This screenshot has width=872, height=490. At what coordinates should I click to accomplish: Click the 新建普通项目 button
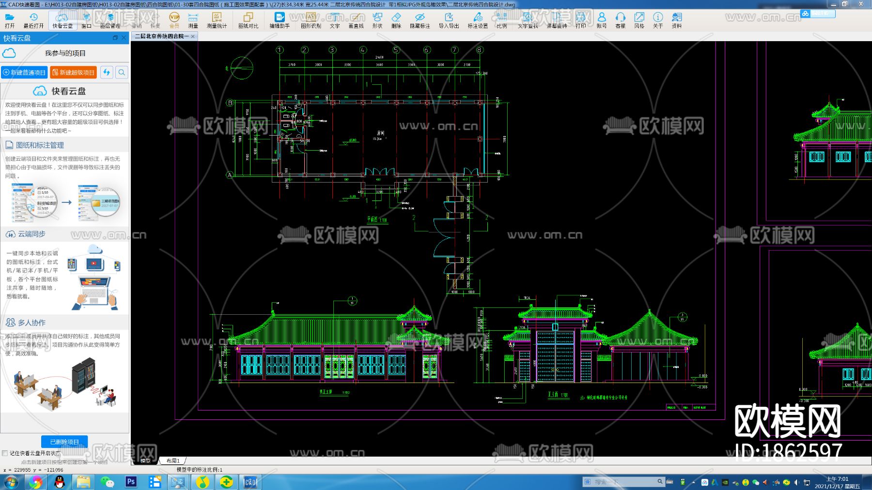[x=24, y=73]
